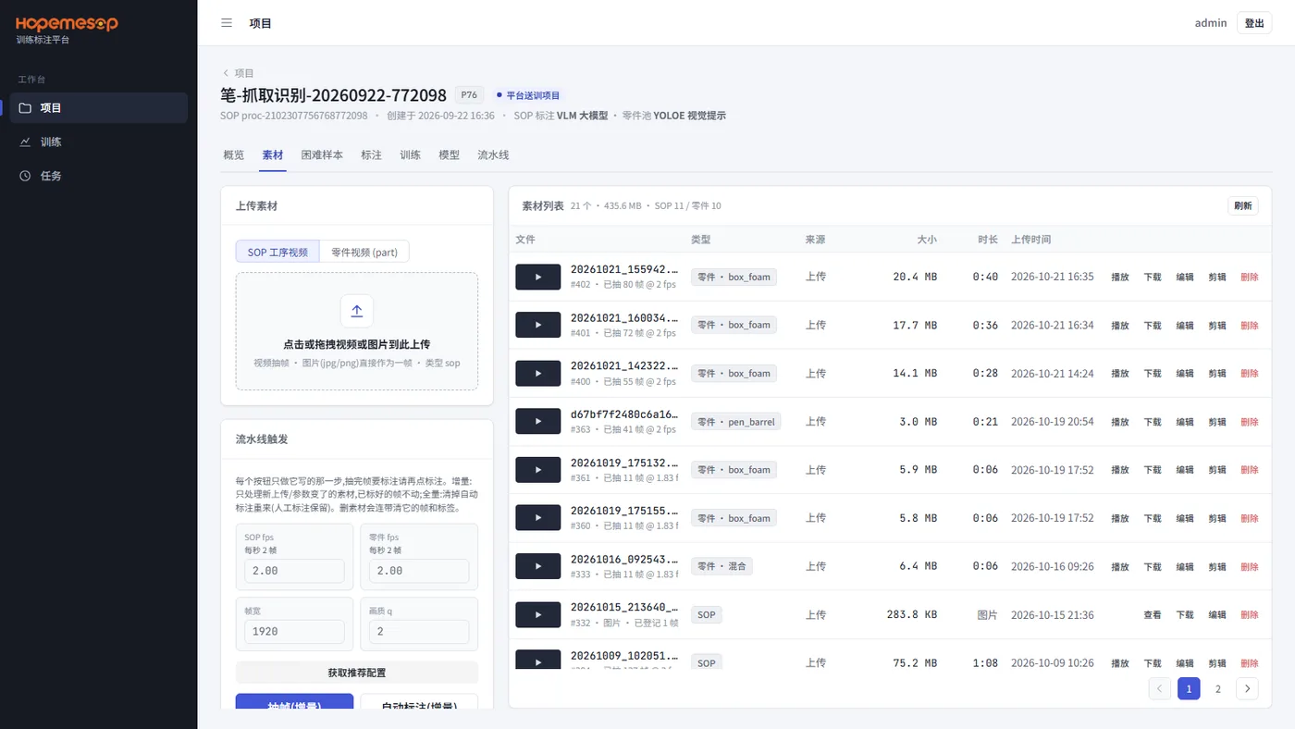Play thumbnail of the pen_barrel video
The width and height of the screenshot is (1295, 729).
pyautogui.click(x=538, y=421)
